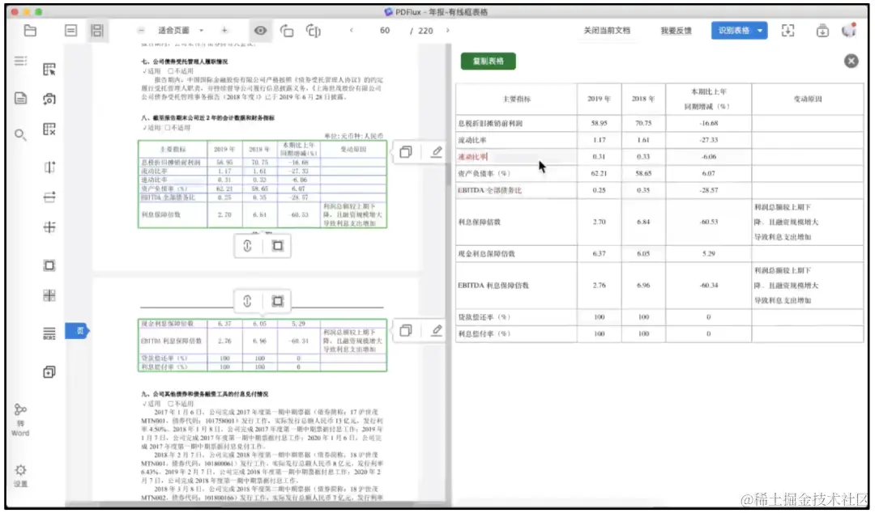Open the document page icon in sidebar

tap(20, 98)
